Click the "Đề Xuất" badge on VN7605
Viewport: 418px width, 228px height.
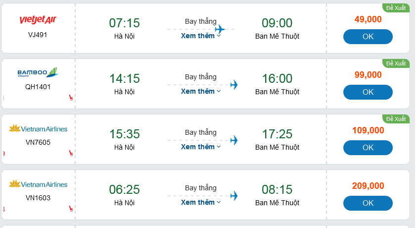[x=396, y=118]
